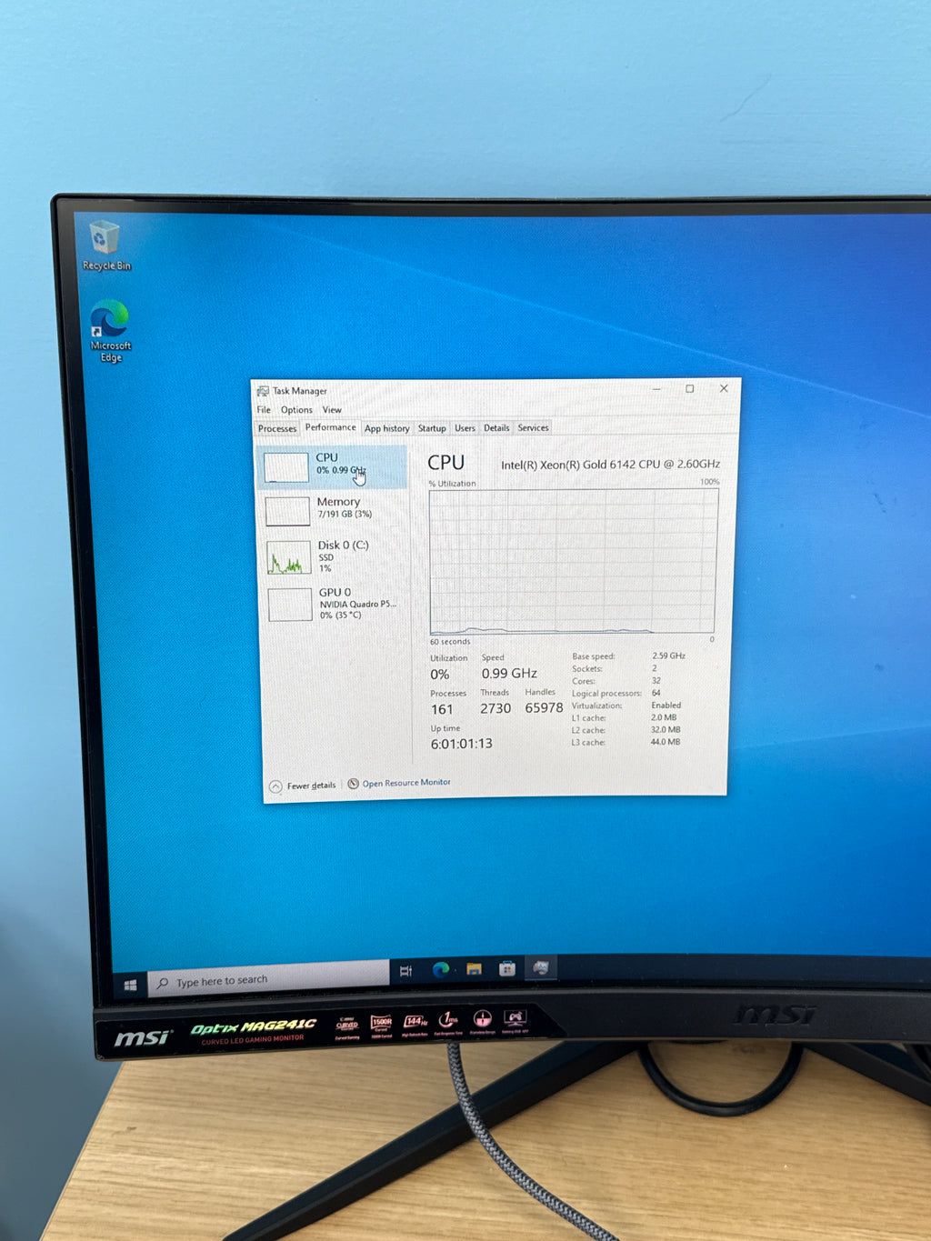Image resolution: width=931 pixels, height=1241 pixels.
Task: Collapse view with Fewer details
Action: (311, 786)
